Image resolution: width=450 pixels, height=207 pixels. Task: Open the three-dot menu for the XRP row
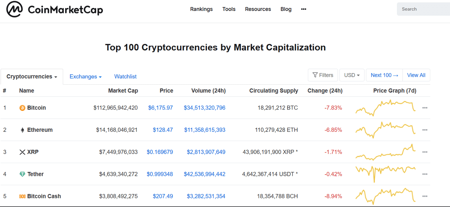tap(425, 152)
